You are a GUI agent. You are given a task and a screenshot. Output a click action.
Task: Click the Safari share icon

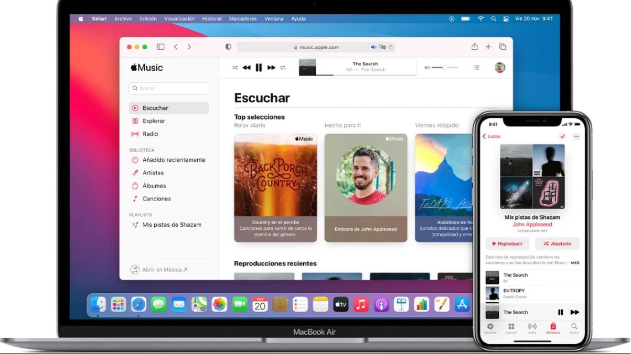coord(474,47)
